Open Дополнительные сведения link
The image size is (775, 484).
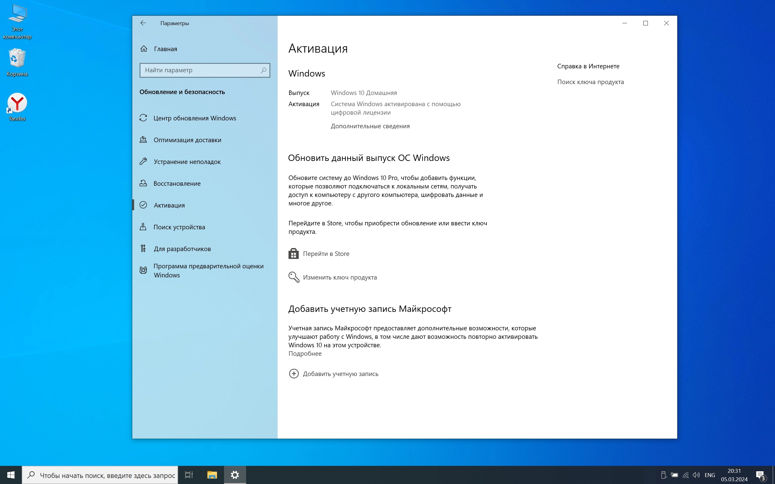pyautogui.click(x=370, y=126)
